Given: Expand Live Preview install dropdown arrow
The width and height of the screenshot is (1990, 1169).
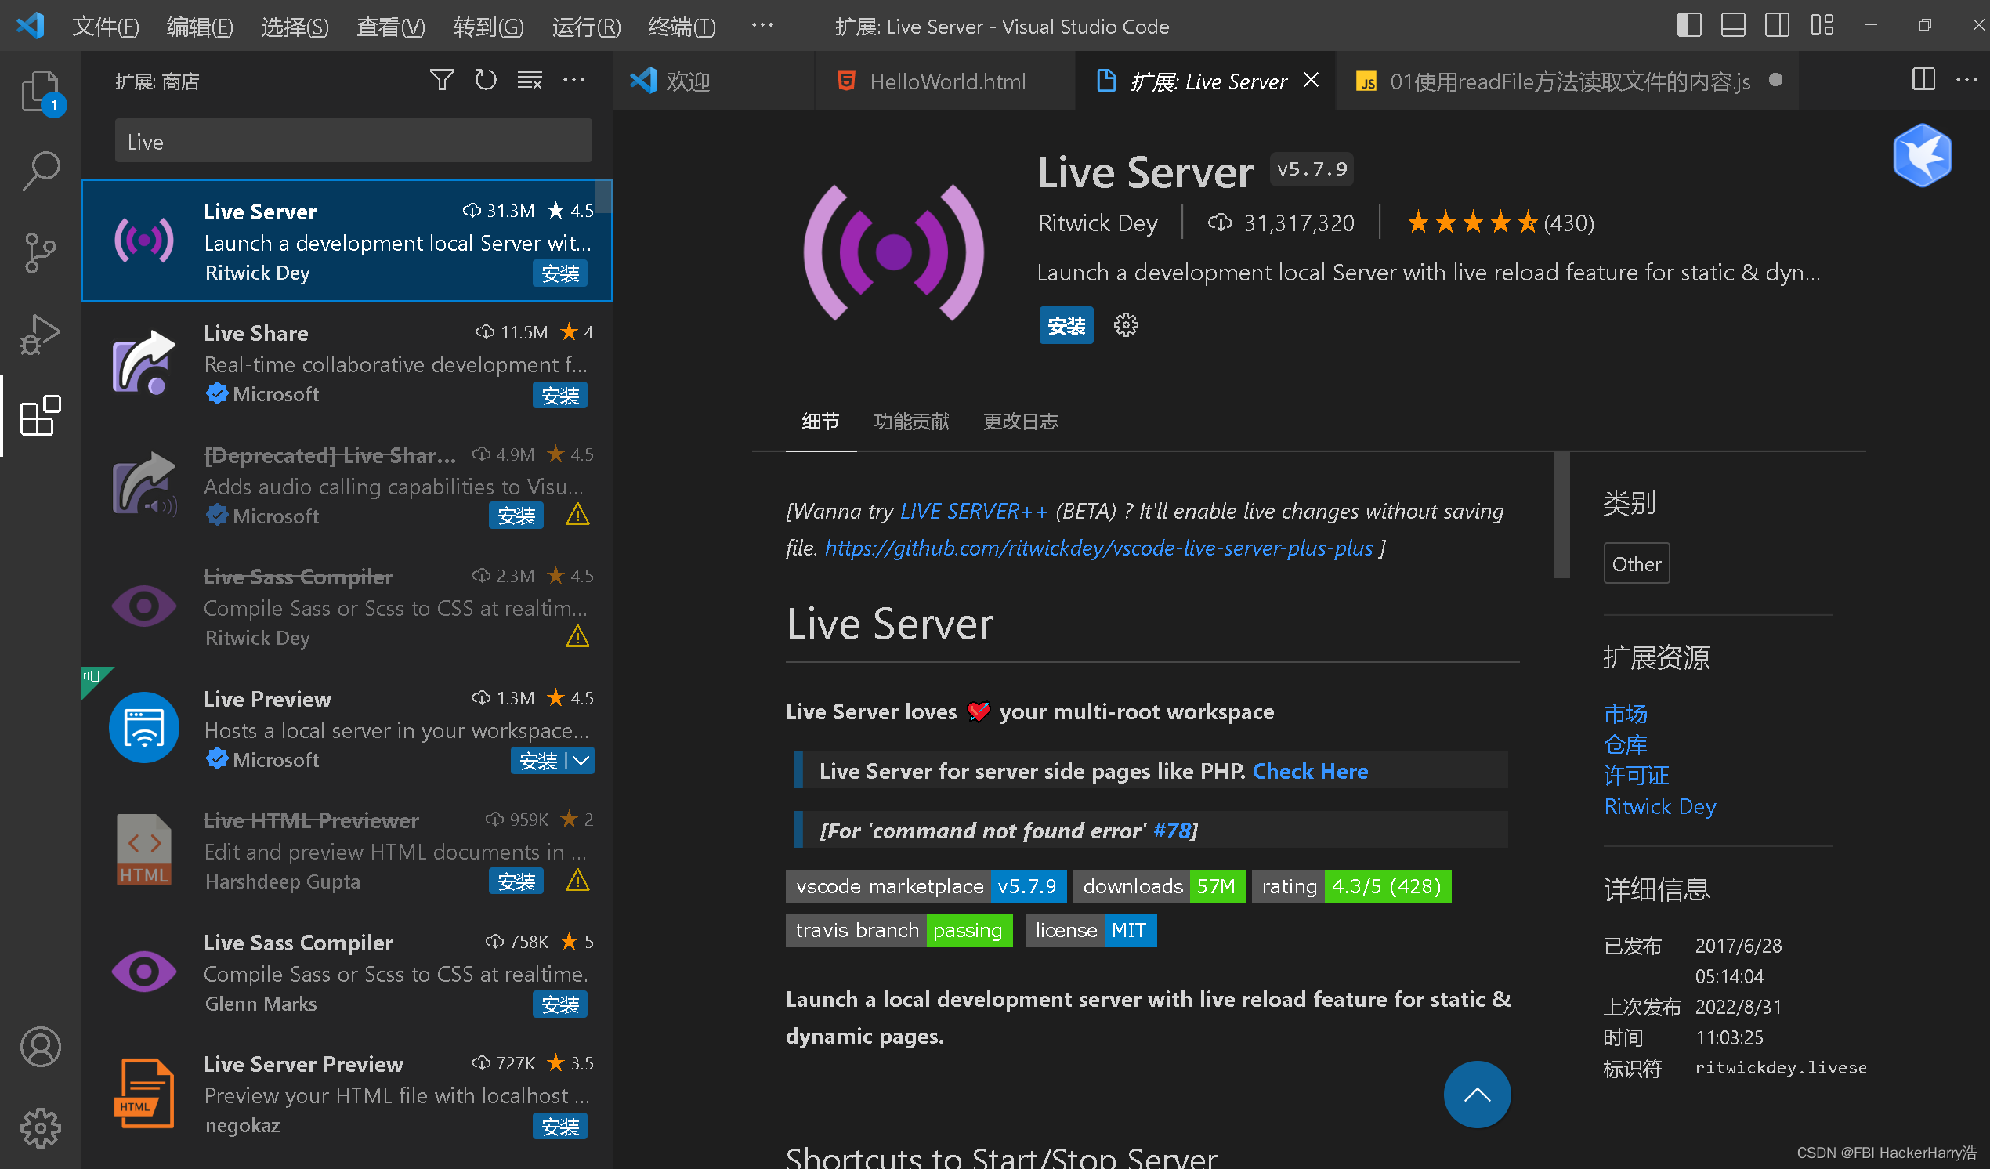Looking at the screenshot, I should tap(581, 761).
